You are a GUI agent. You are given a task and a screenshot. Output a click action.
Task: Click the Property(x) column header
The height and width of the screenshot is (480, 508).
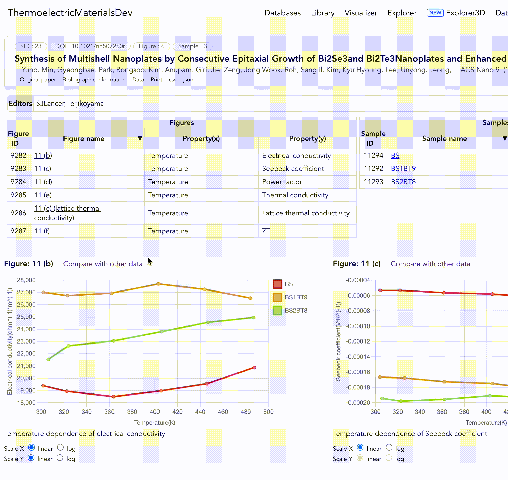point(201,139)
